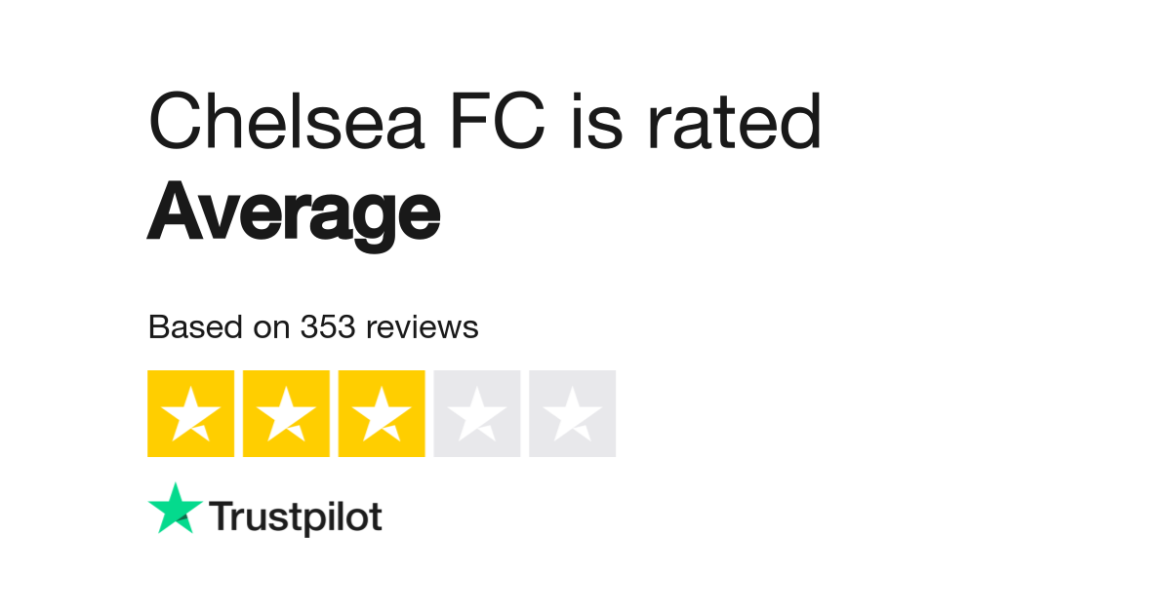The image size is (1171, 611).
Task: Open the Trustpilot wordmark text
Action: point(296,517)
